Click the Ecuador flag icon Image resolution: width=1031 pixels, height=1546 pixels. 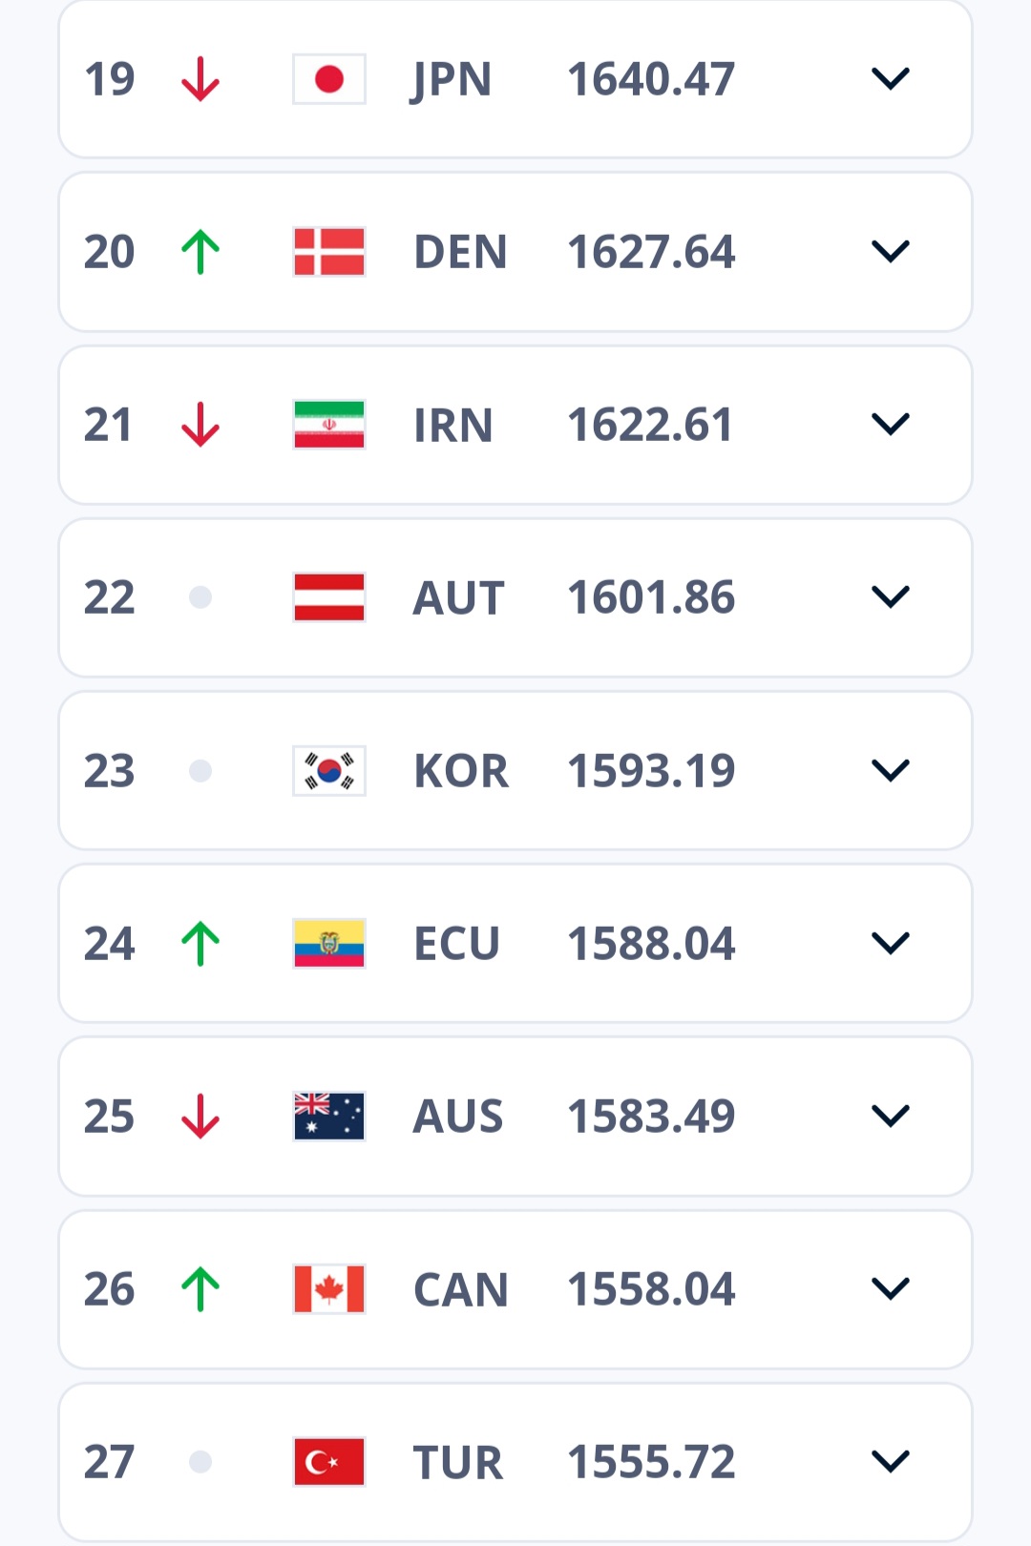(329, 944)
